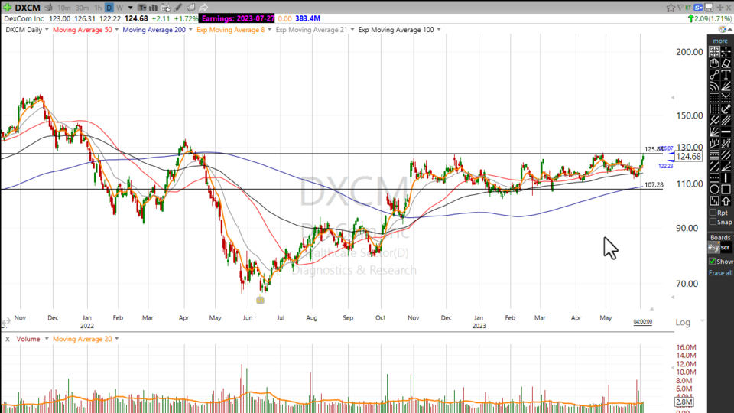Image resolution: width=734 pixels, height=413 pixels.
Task: Select the pitchfork tool
Action: [714, 121]
